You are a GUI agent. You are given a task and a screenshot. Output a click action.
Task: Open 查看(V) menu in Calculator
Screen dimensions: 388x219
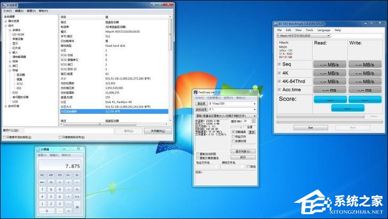click(x=42, y=155)
